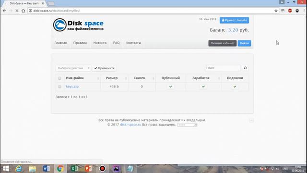Open site info icon in address bar

tap(30, 11)
